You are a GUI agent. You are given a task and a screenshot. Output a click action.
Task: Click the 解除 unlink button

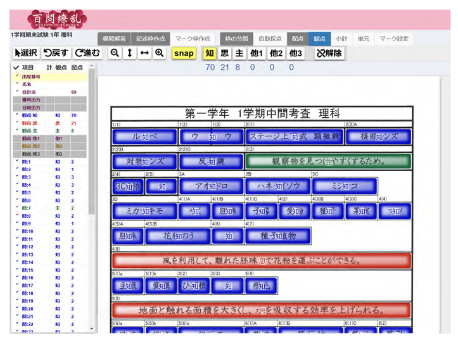[329, 53]
